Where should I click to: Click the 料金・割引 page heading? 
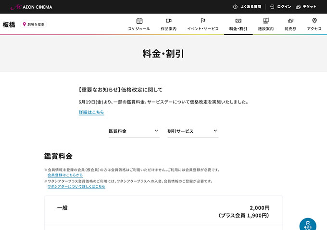click(163, 54)
